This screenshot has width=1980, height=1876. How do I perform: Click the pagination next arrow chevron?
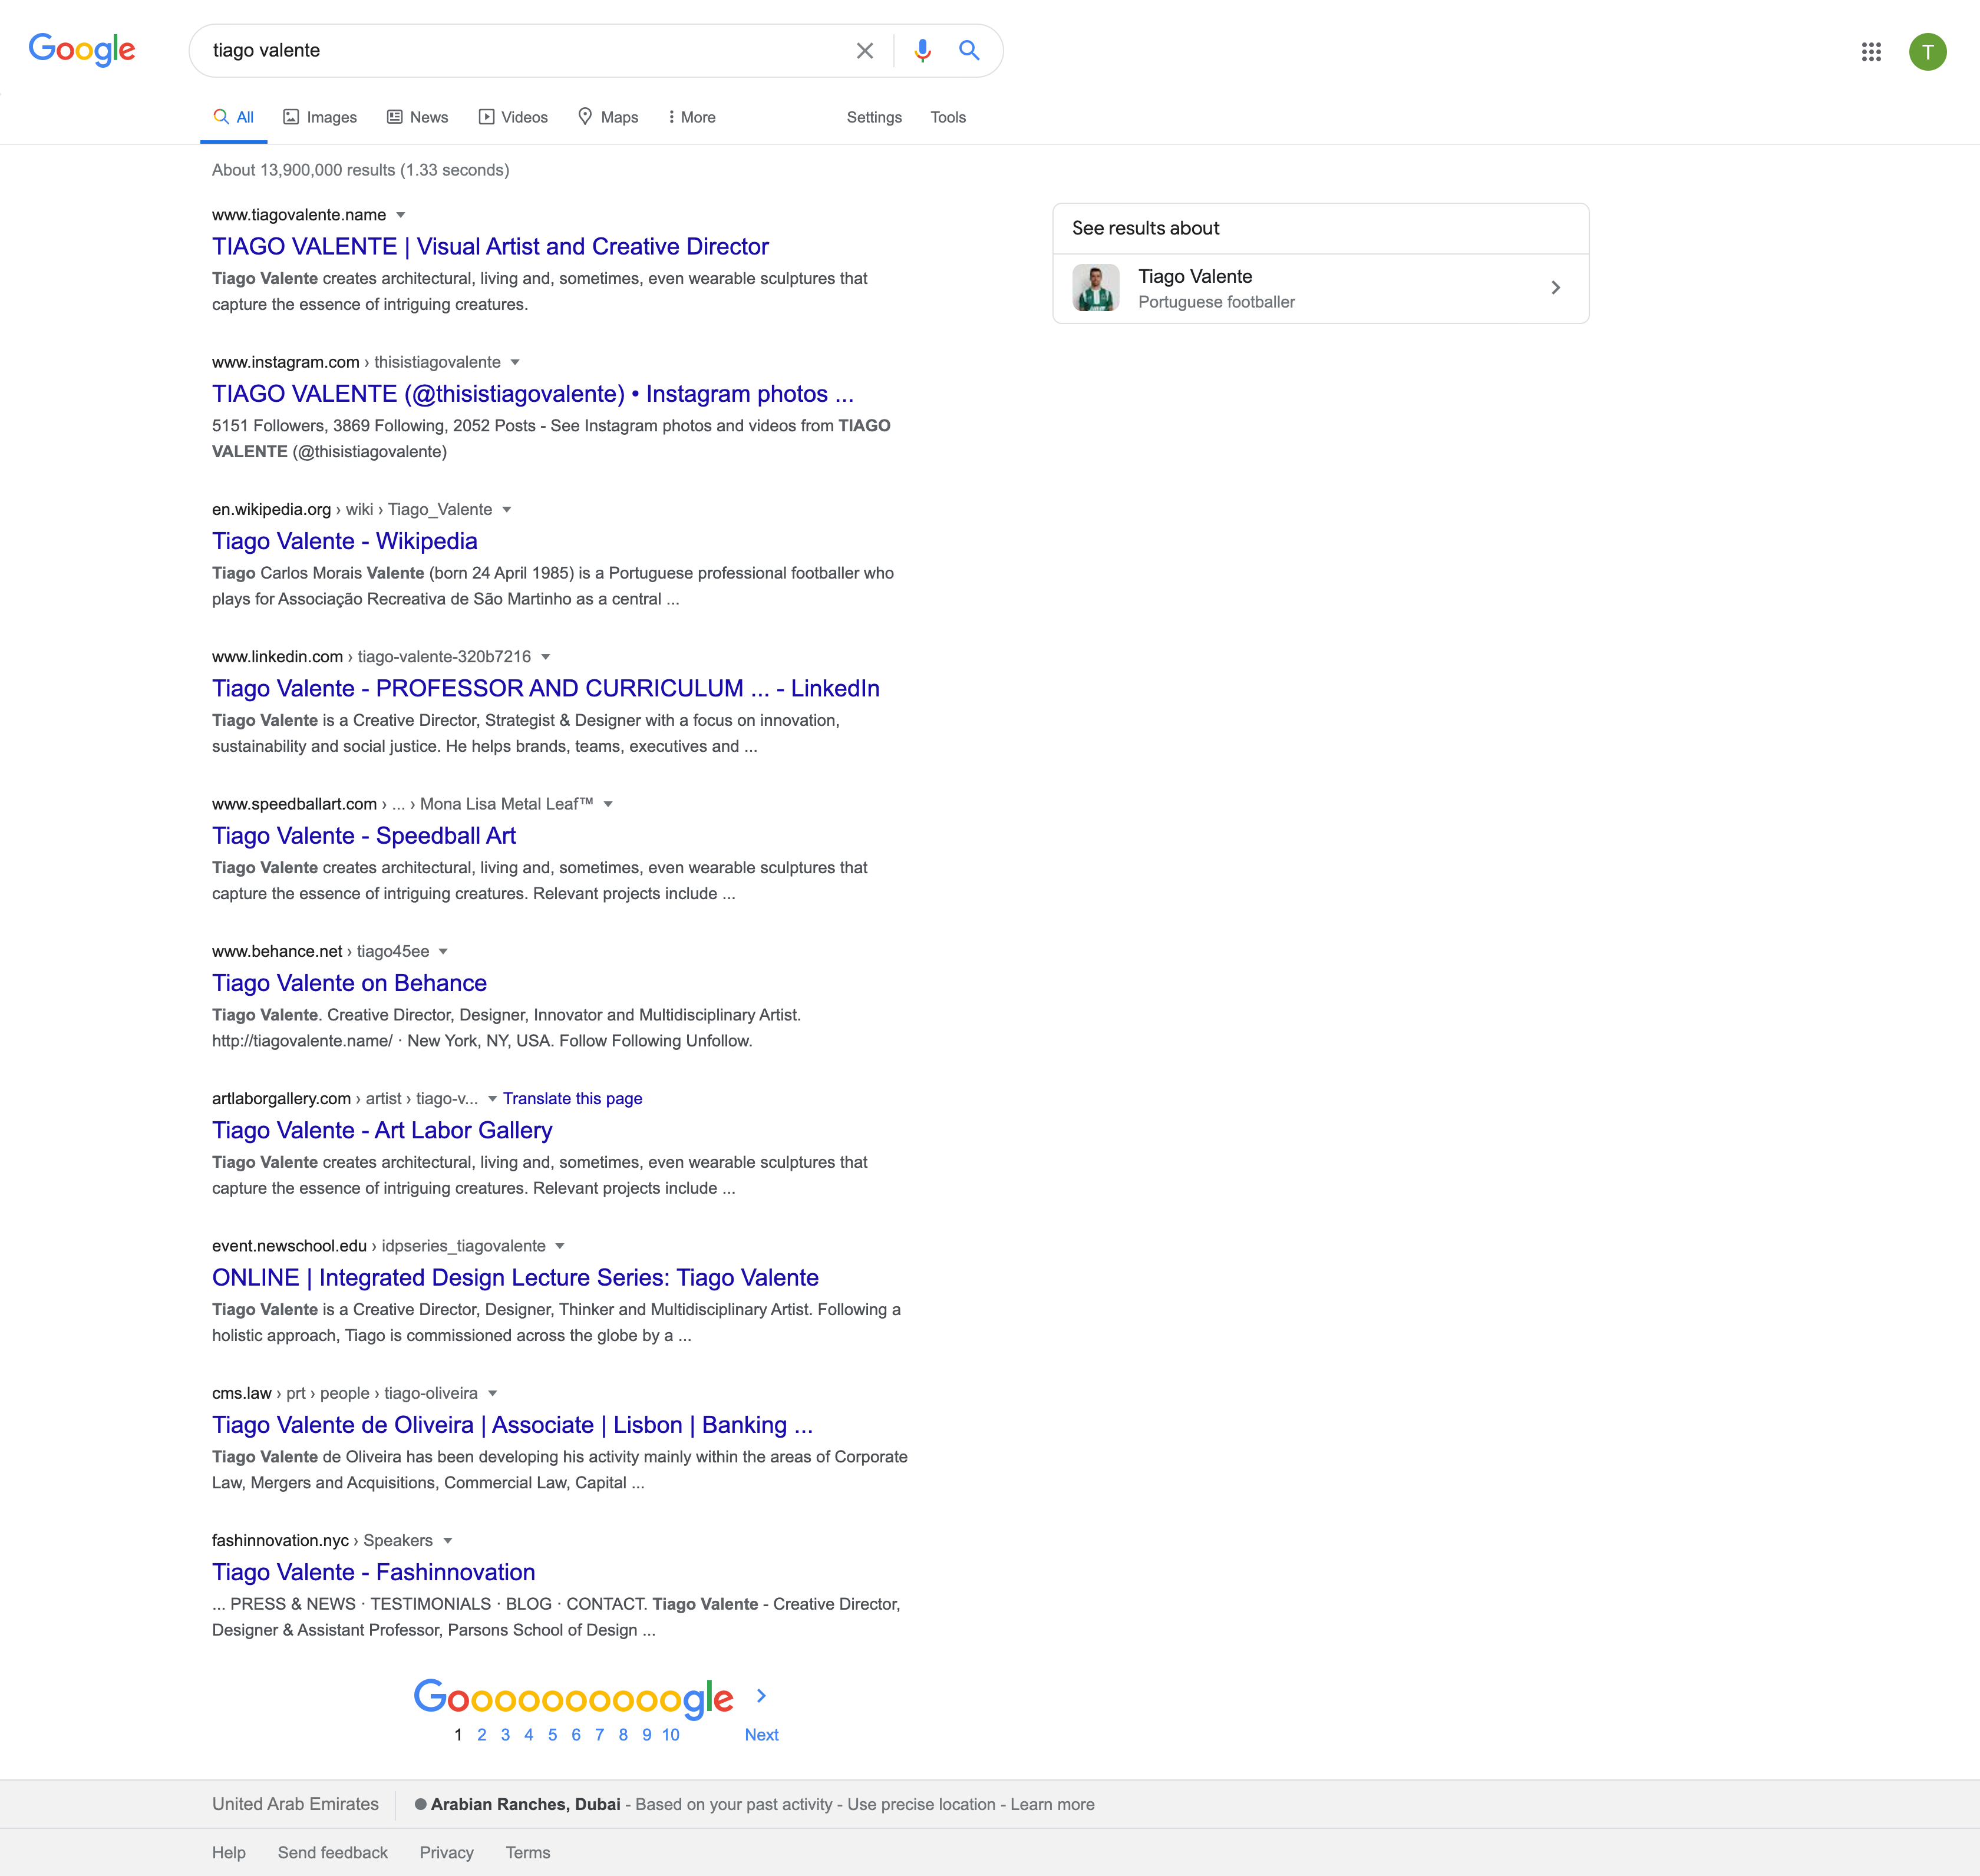pos(762,1696)
